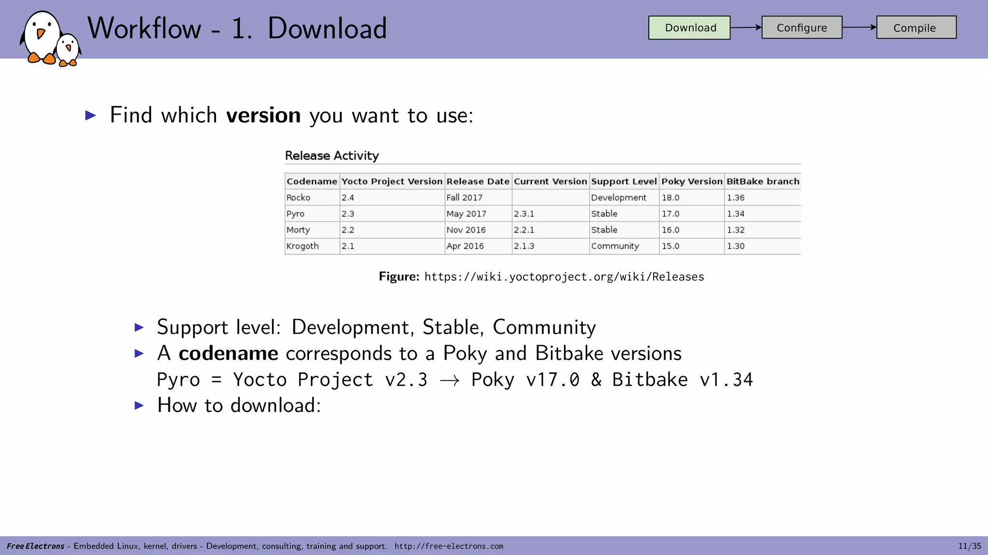The height and width of the screenshot is (555, 988).
Task: Click the 15.0 Poky version cell
Action: pos(692,246)
